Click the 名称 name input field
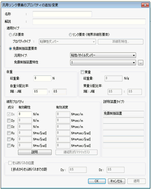Image resolution: width=151 pixels, height=189 pixels. (62, 14)
